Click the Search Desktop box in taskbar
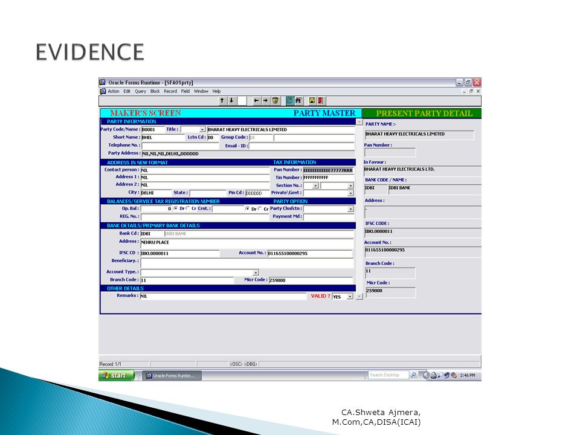580x435 pixels. coord(388,375)
